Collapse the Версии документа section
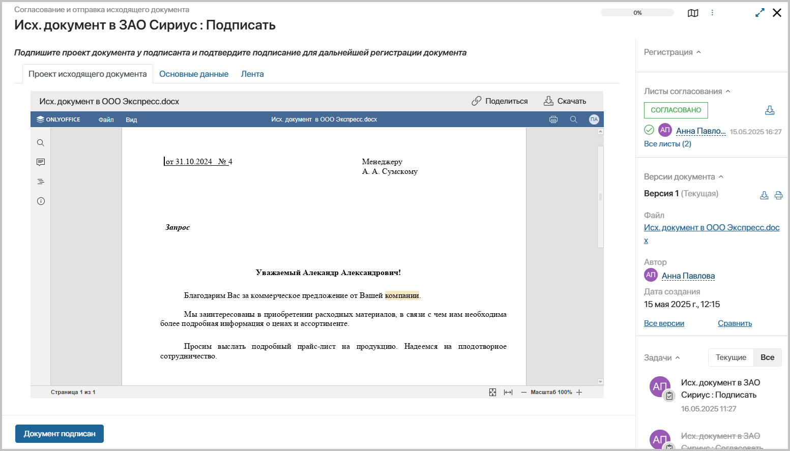Screen dimensions: 790x451 (x=684, y=176)
